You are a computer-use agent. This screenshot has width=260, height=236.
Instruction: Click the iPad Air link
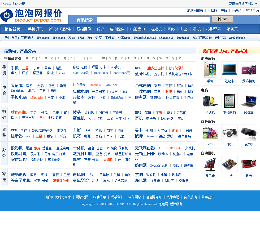point(37,97)
